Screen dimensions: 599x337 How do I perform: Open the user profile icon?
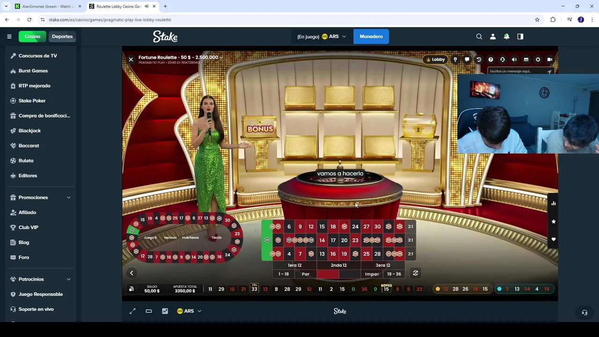click(x=492, y=37)
